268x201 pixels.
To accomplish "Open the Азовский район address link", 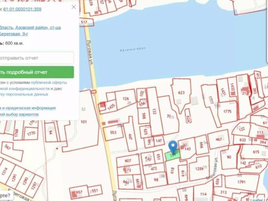I will coord(31,28).
